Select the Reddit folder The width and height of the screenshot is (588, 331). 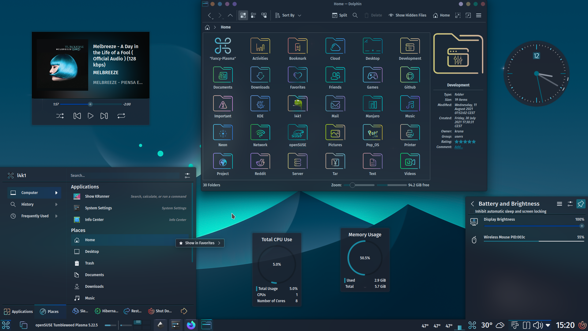(x=260, y=164)
